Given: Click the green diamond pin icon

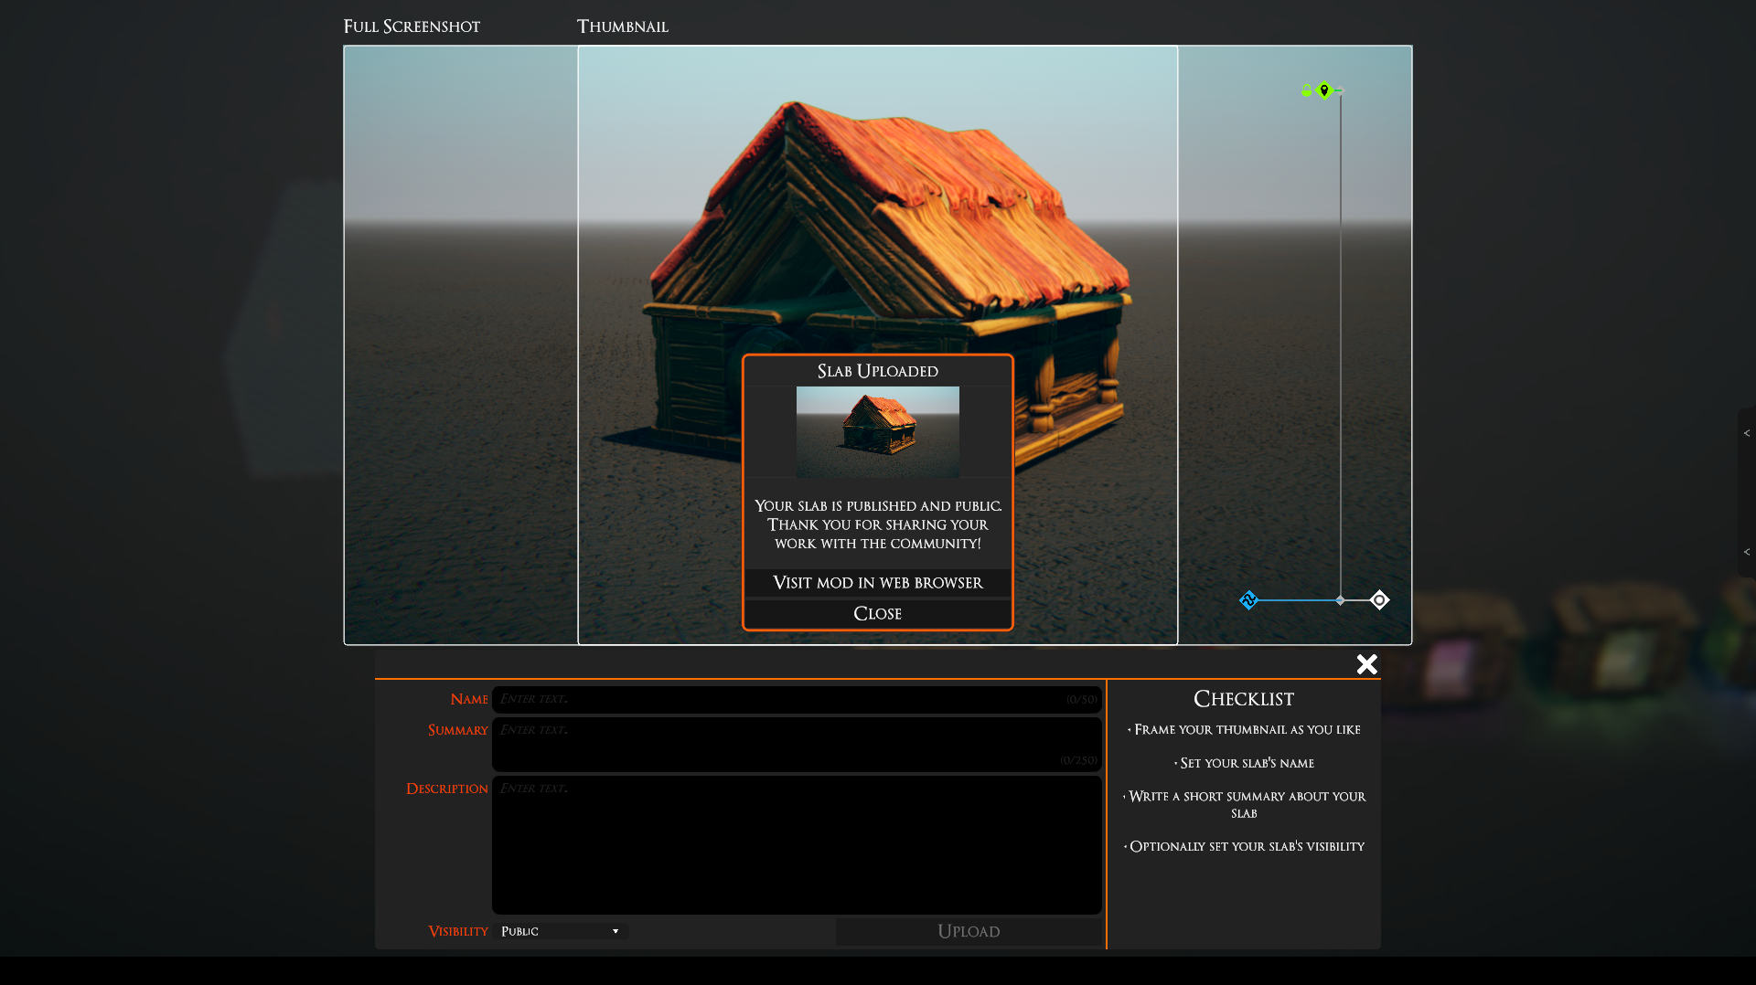Looking at the screenshot, I should pyautogui.click(x=1324, y=90).
